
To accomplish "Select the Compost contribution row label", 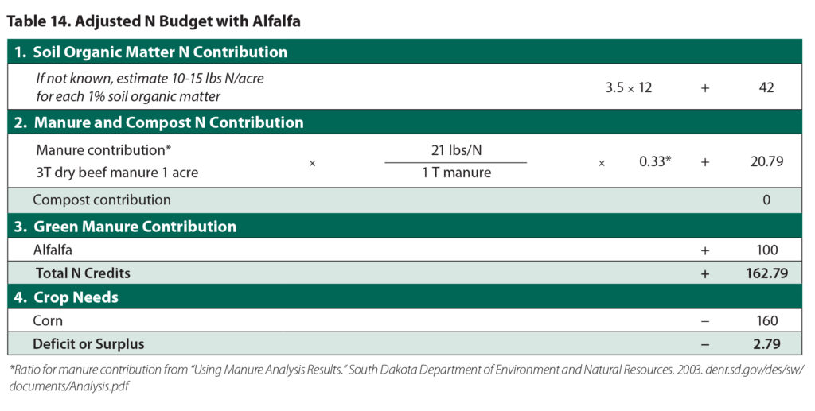I will coord(102,200).
